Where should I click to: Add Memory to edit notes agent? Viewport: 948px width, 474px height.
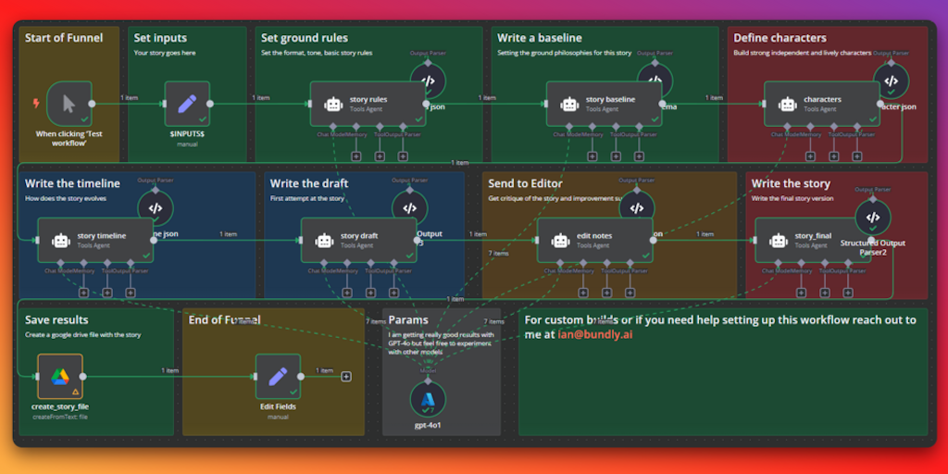click(583, 293)
